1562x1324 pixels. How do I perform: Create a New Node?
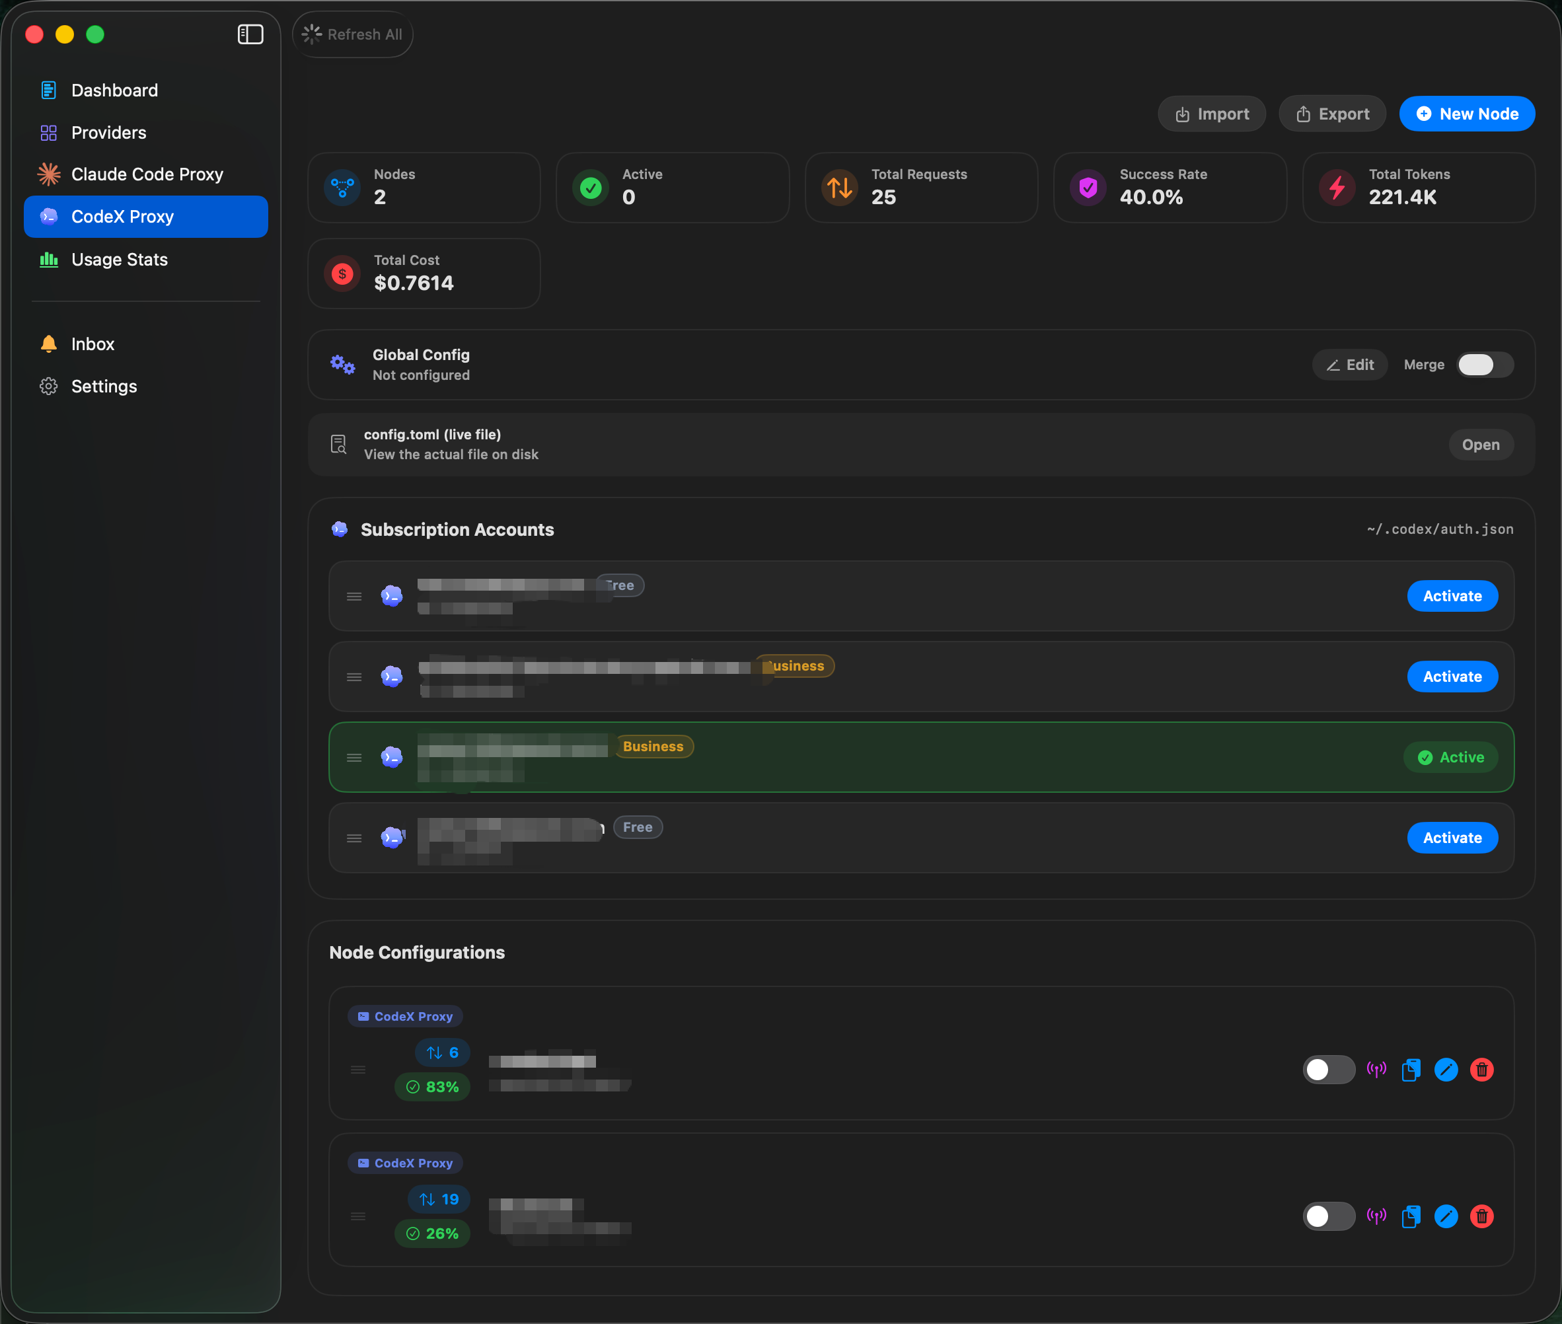point(1467,114)
